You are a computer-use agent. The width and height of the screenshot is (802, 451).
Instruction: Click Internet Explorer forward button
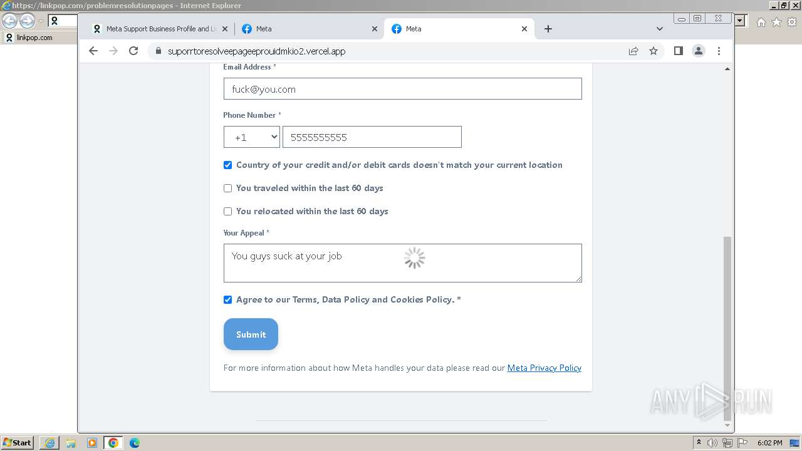coord(27,21)
